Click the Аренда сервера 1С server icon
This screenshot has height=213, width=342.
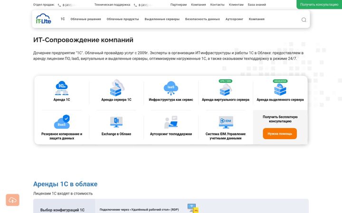pyautogui.click(x=116, y=88)
